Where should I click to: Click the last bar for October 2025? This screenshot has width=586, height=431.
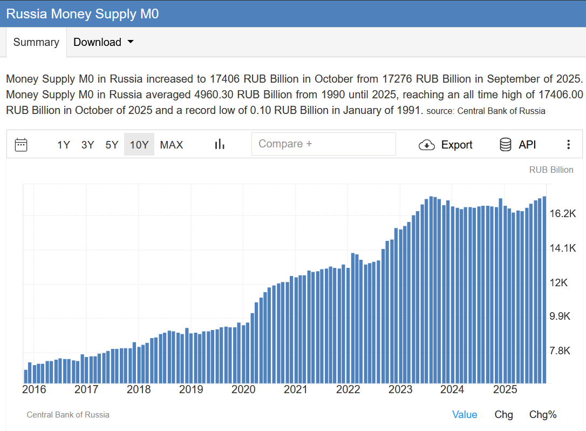[x=544, y=292]
